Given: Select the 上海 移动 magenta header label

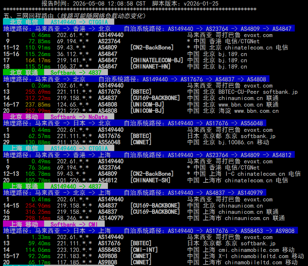Looking at the screenshot, I should pos(24,224).
